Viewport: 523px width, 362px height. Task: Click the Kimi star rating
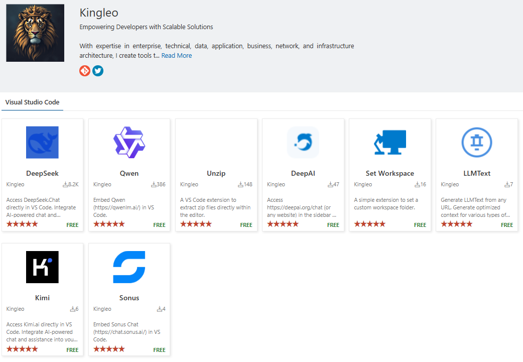coord(22,349)
